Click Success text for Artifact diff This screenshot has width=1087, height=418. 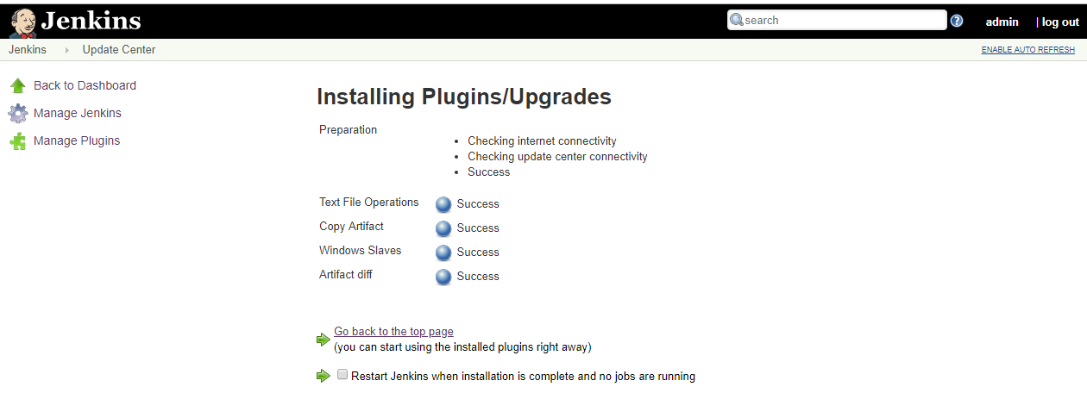pyautogui.click(x=478, y=277)
